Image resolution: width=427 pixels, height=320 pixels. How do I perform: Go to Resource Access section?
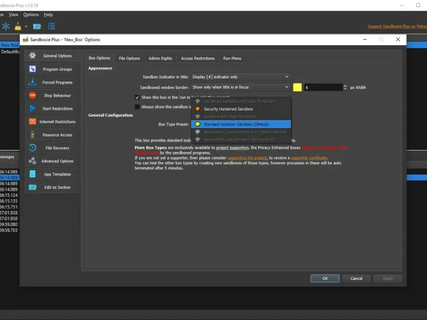(53, 135)
